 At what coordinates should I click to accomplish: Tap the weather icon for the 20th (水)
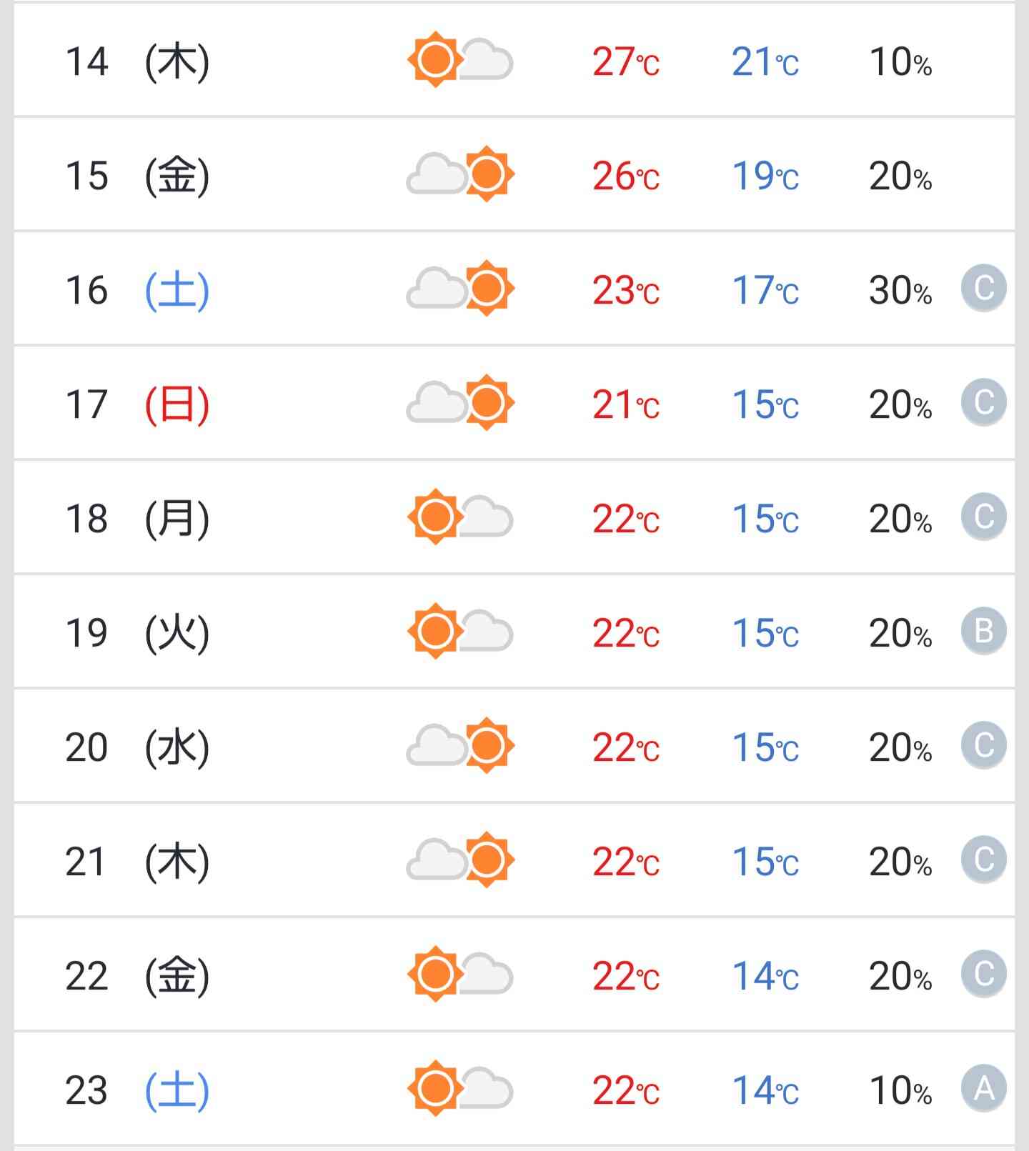click(460, 746)
